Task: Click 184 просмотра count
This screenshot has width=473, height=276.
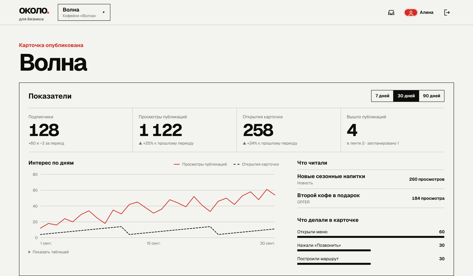Action: pos(428,198)
